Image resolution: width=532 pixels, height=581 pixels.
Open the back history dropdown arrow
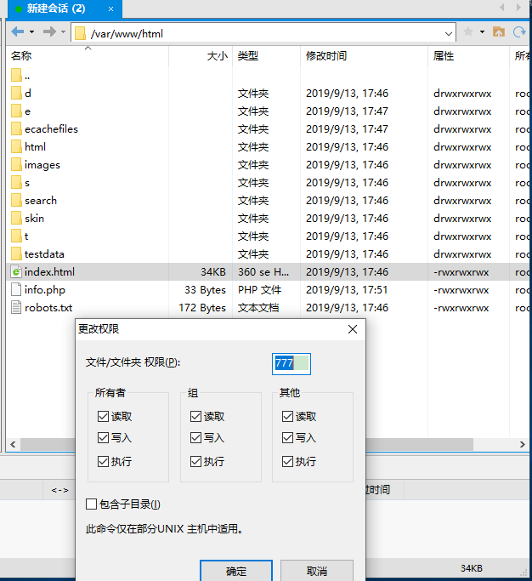coord(31,32)
